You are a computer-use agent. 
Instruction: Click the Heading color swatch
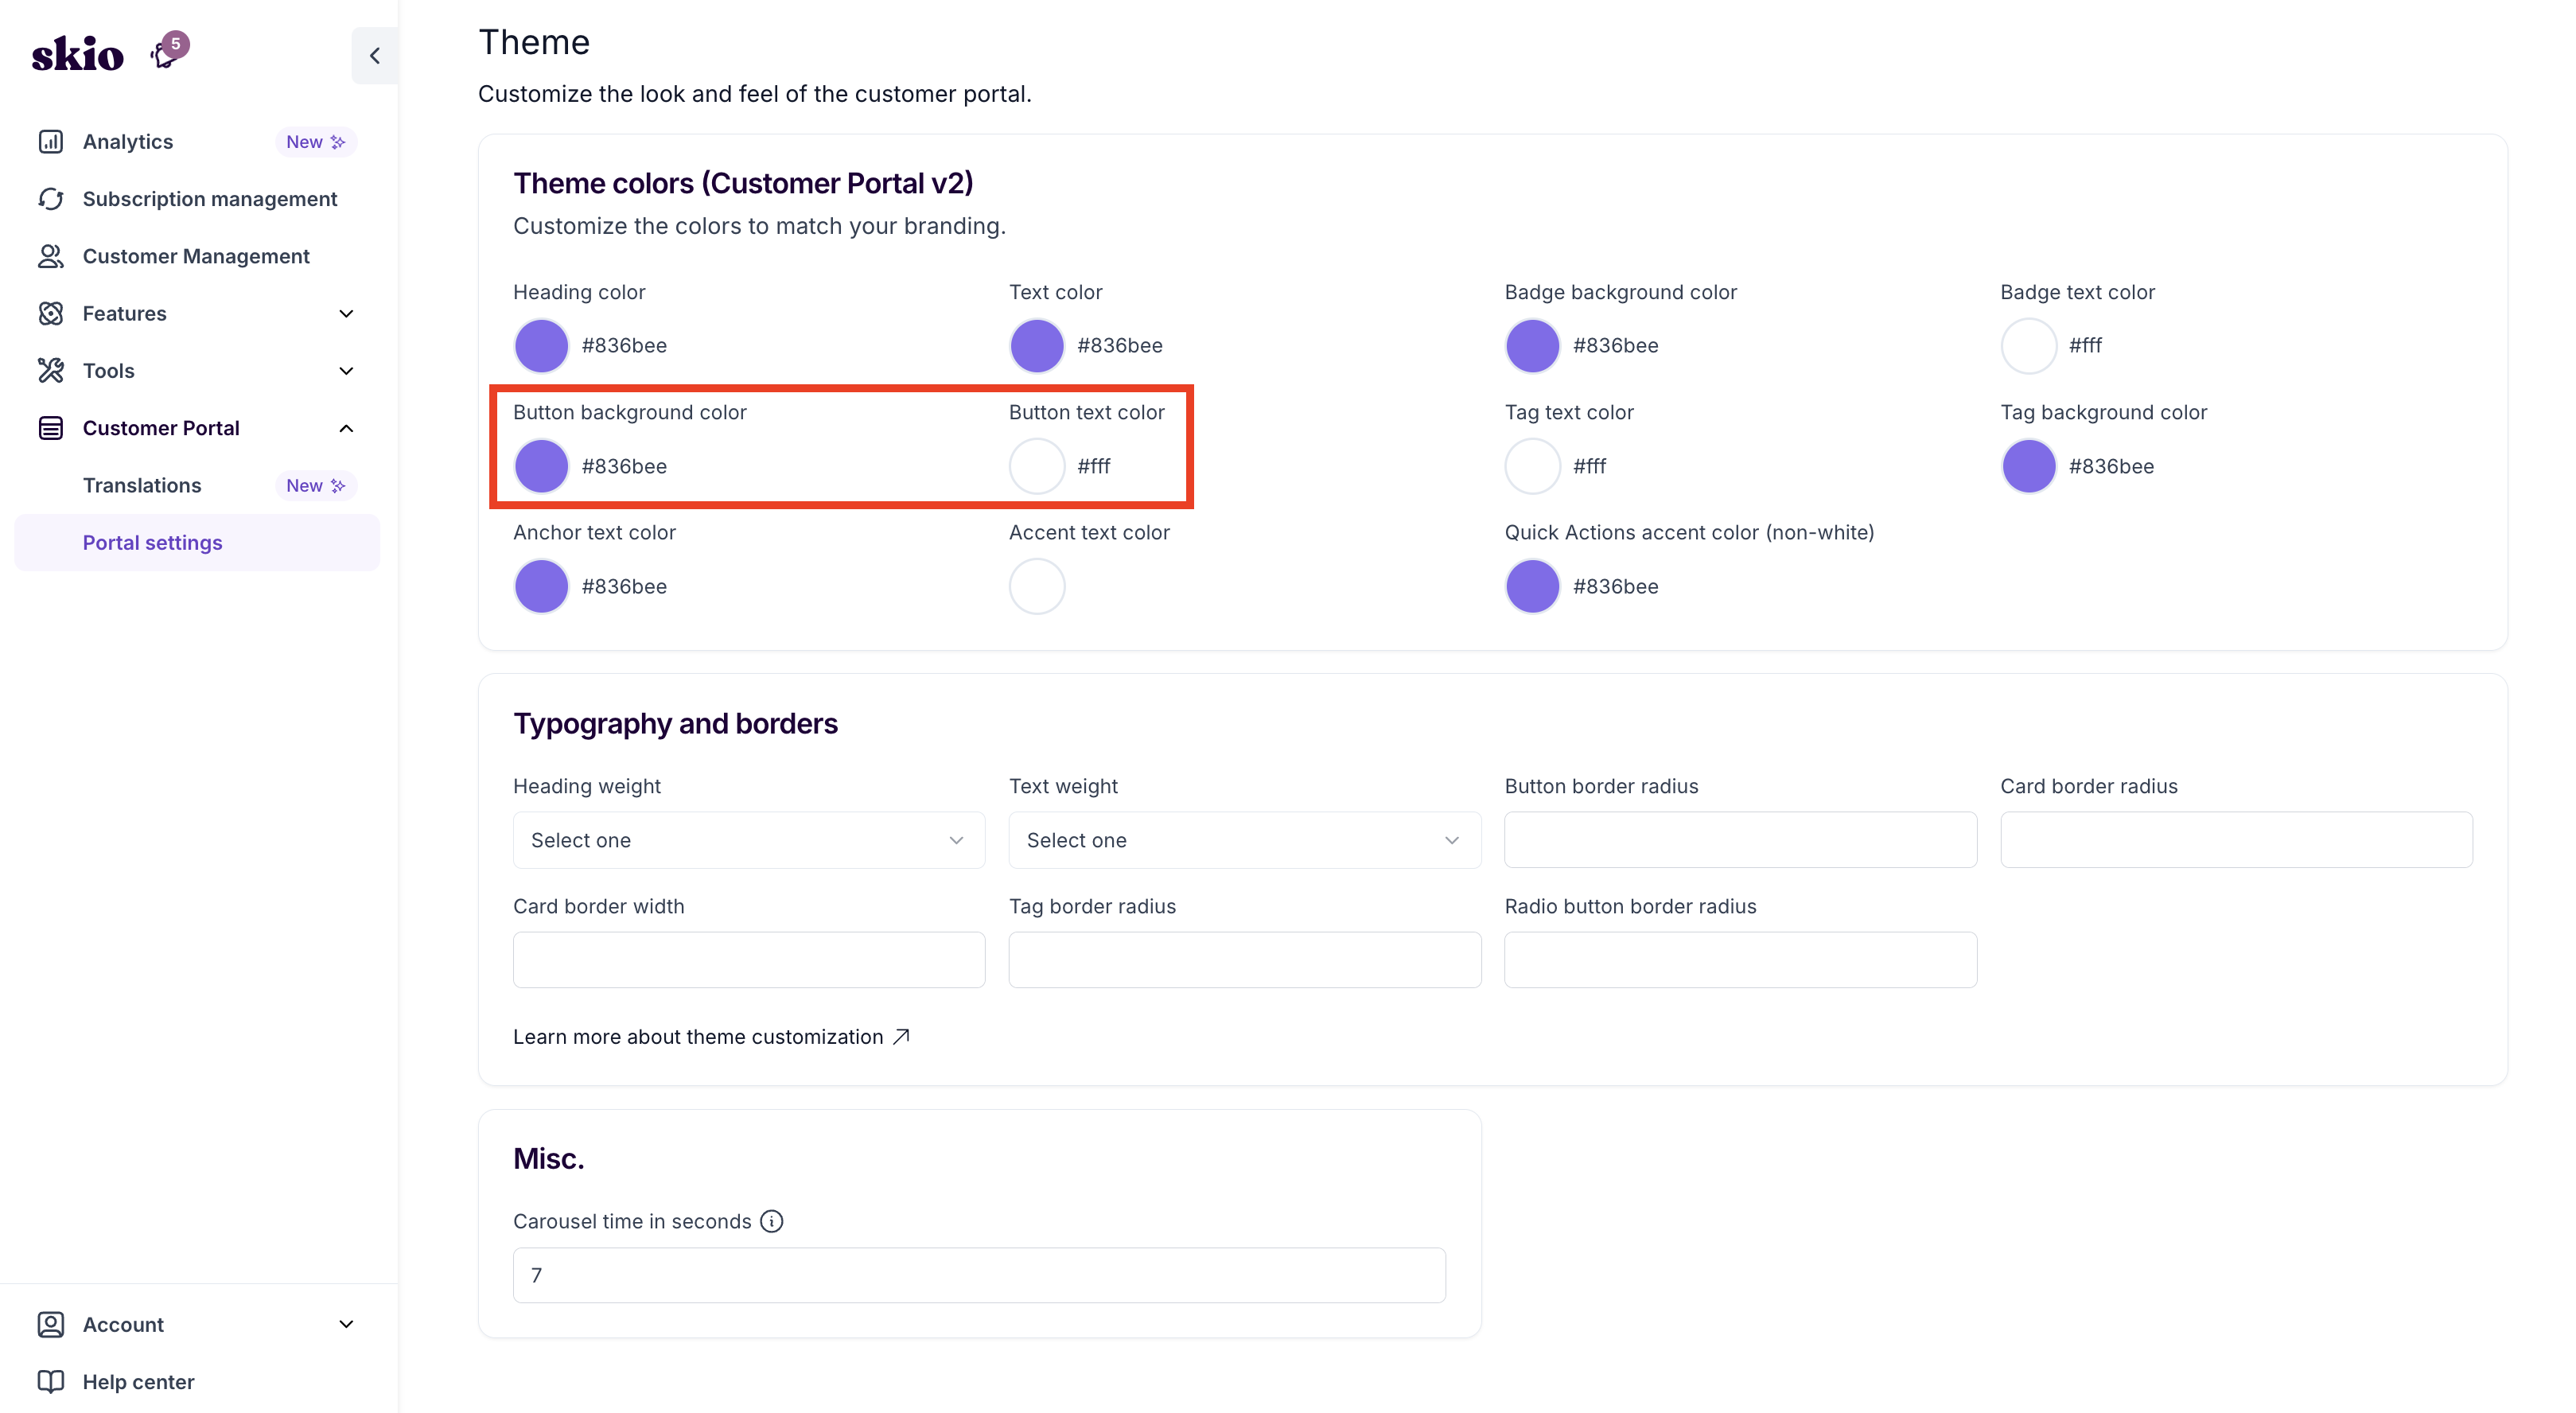tap(541, 345)
